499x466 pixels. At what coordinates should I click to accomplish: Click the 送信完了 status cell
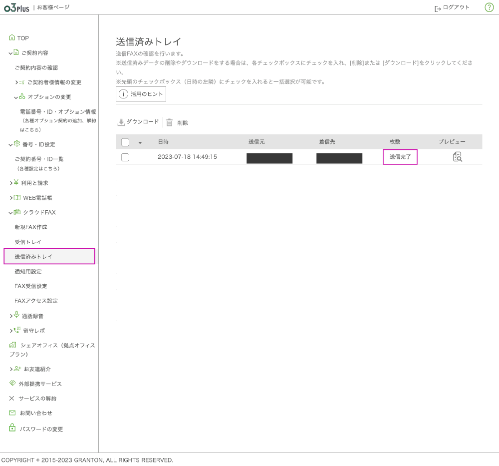pyautogui.click(x=400, y=157)
